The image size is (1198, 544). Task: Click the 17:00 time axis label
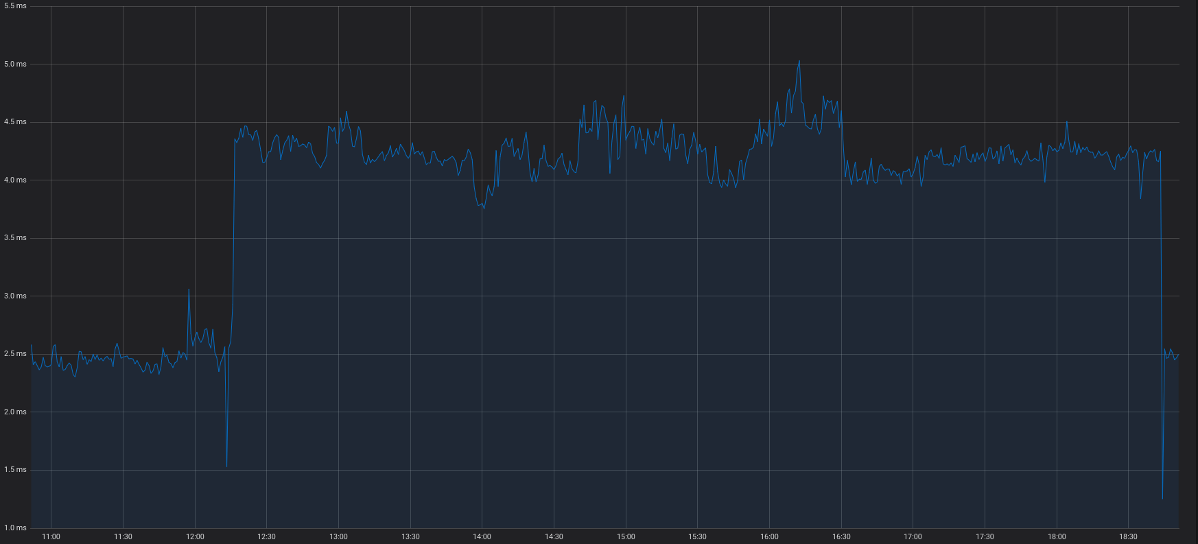tap(913, 536)
